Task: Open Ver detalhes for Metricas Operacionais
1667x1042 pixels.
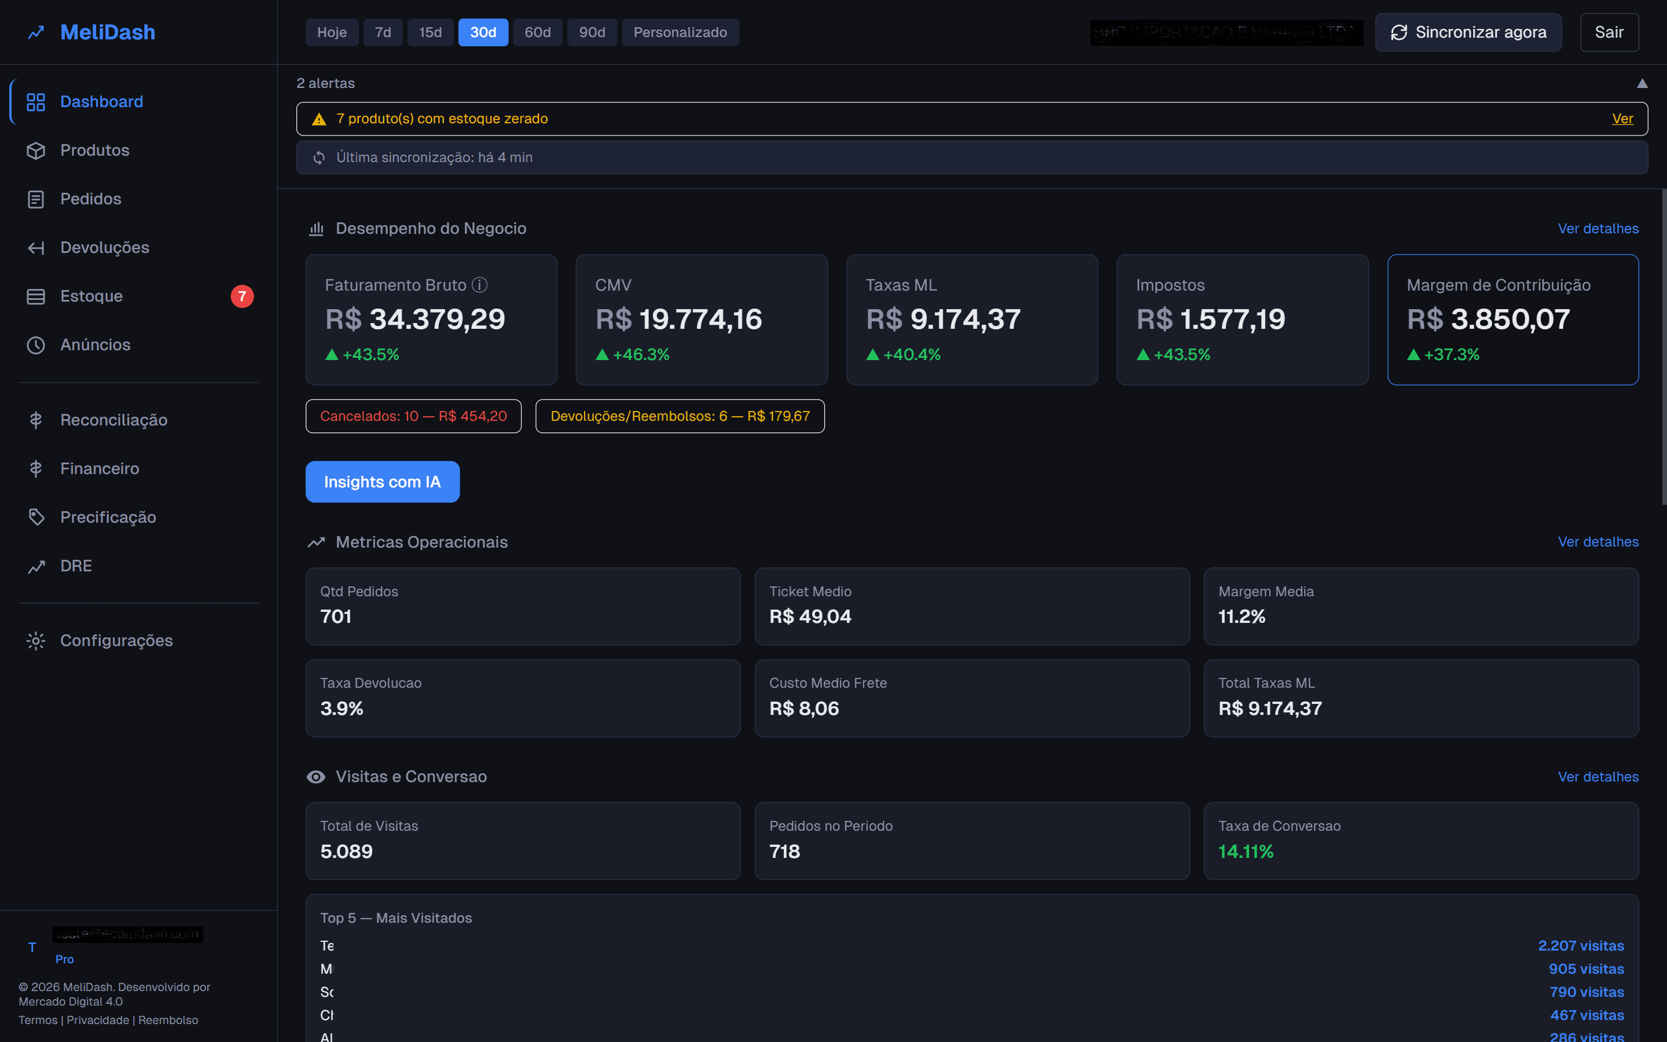Action: (1599, 542)
